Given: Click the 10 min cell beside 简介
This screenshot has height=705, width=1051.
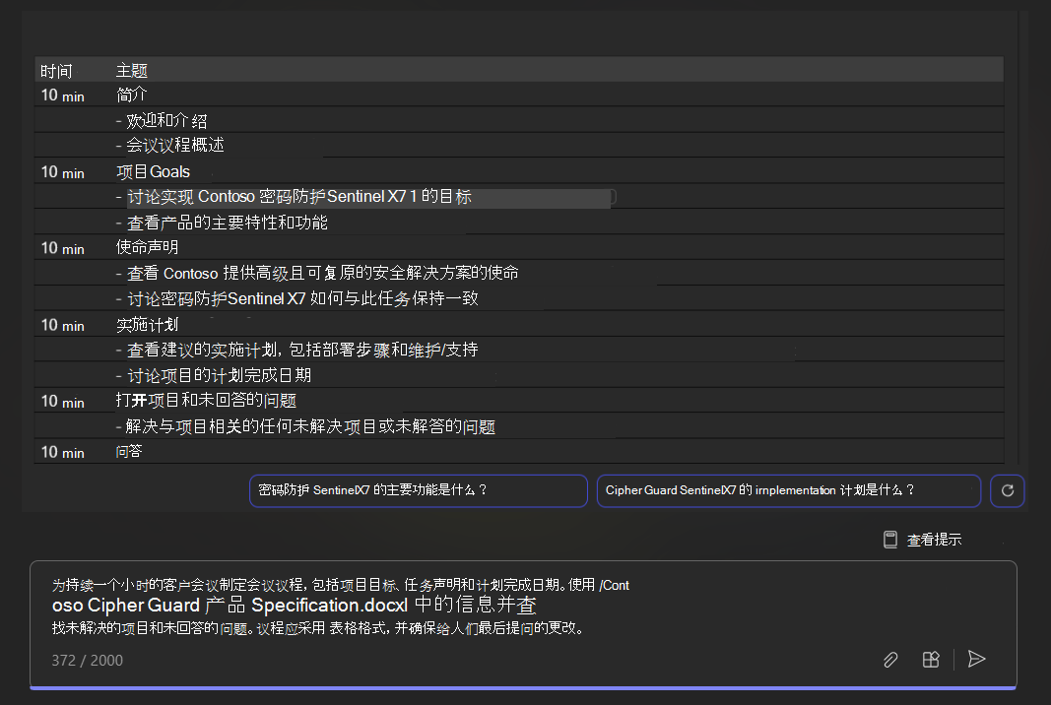Looking at the screenshot, I should 62,96.
